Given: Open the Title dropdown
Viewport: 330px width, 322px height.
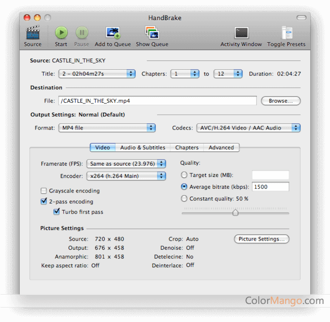Looking at the screenshot, I should [97, 74].
